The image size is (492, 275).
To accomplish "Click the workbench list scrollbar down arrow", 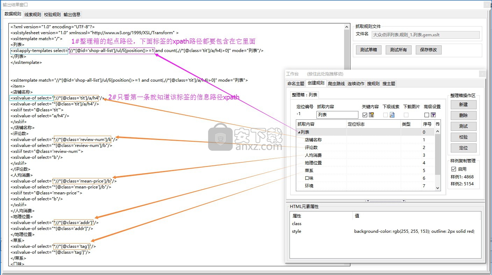I will (438, 188).
